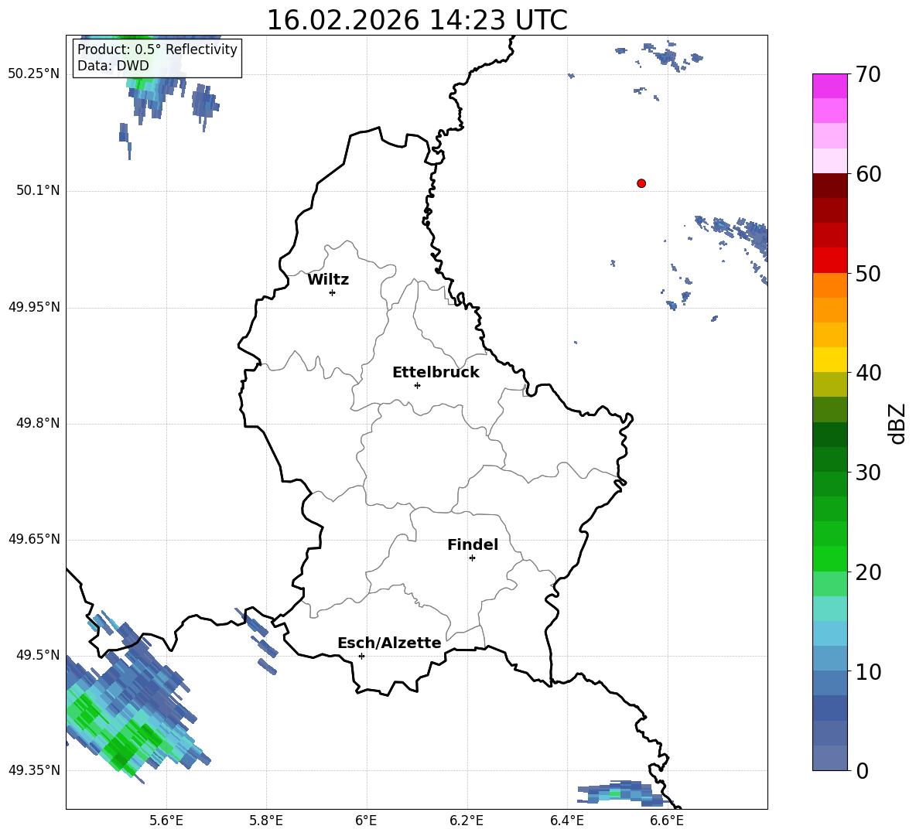Image resolution: width=916 pixels, height=836 pixels.
Task: Click the Esch/Alzette station cross marker
Action: [x=361, y=656]
